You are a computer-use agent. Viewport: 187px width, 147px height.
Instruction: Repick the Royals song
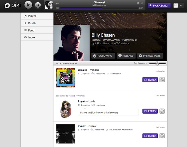pyautogui.click(x=150, y=111)
